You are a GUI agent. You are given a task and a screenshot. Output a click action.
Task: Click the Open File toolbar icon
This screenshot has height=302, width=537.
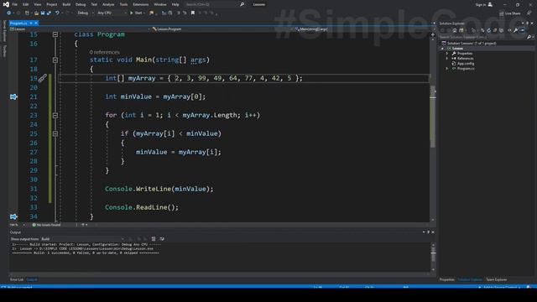tap(36, 13)
